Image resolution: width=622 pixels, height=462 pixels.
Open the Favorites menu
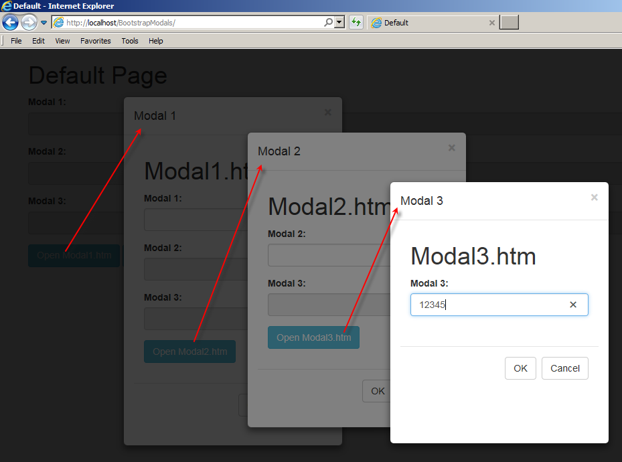click(96, 41)
